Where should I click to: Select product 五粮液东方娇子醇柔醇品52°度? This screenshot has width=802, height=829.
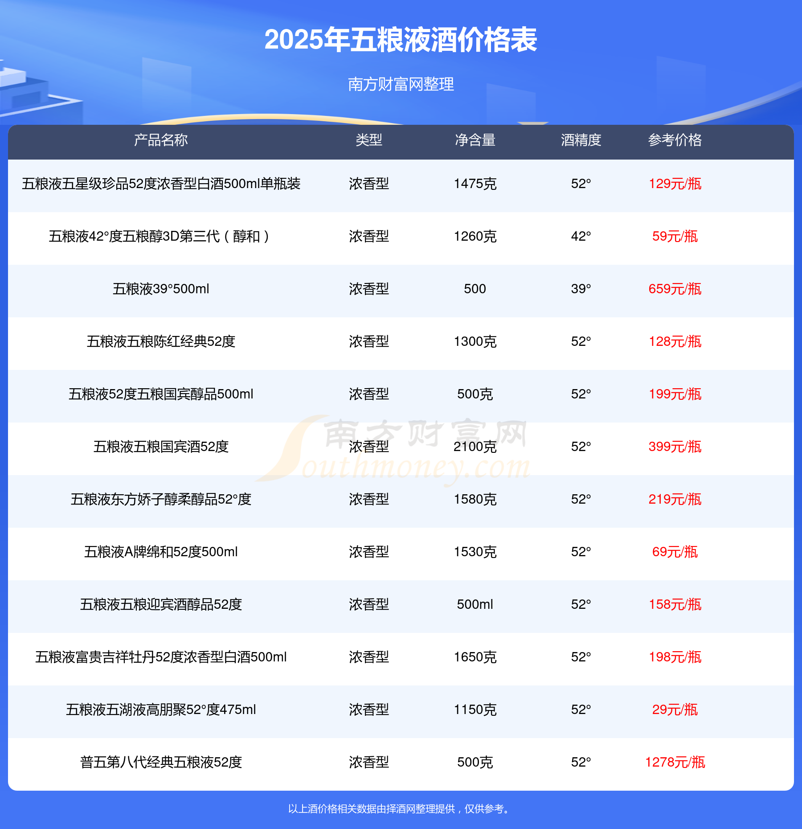161,499
